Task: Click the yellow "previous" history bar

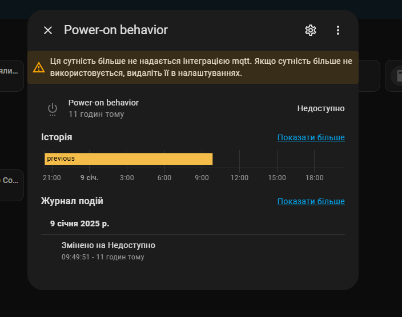Action: pyautogui.click(x=128, y=158)
